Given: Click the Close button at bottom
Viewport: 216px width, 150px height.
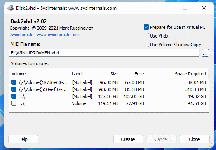Looking at the screenshot, I should (195, 139).
